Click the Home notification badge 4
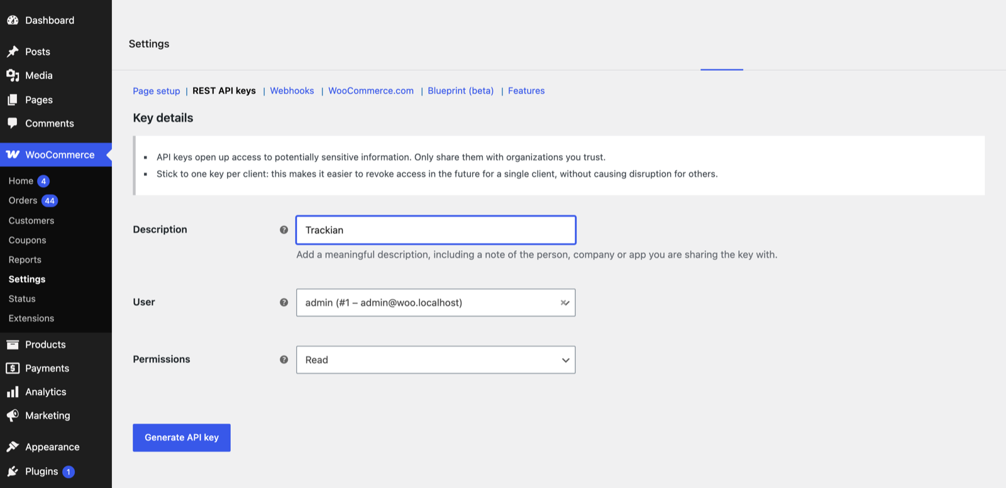 point(43,182)
